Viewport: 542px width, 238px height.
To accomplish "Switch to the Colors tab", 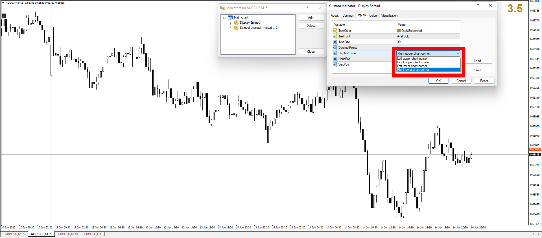I will [373, 15].
